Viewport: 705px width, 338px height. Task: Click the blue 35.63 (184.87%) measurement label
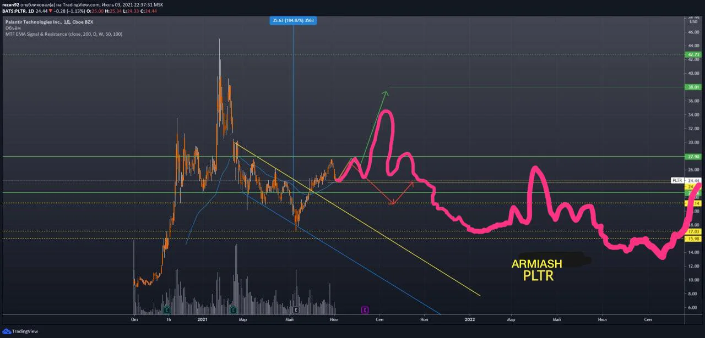[x=293, y=20]
